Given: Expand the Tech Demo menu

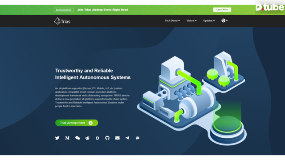Looking at the screenshot, I should click(x=172, y=21).
